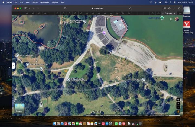Click the Google account profile avatar

click(177, 19)
